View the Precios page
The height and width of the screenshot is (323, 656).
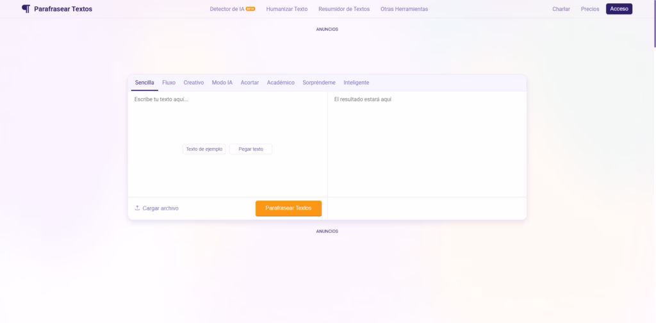(x=589, y=9)
